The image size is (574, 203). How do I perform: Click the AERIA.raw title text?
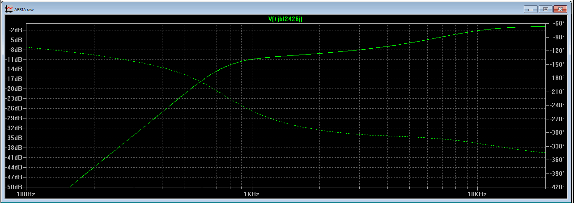point(25,8)
